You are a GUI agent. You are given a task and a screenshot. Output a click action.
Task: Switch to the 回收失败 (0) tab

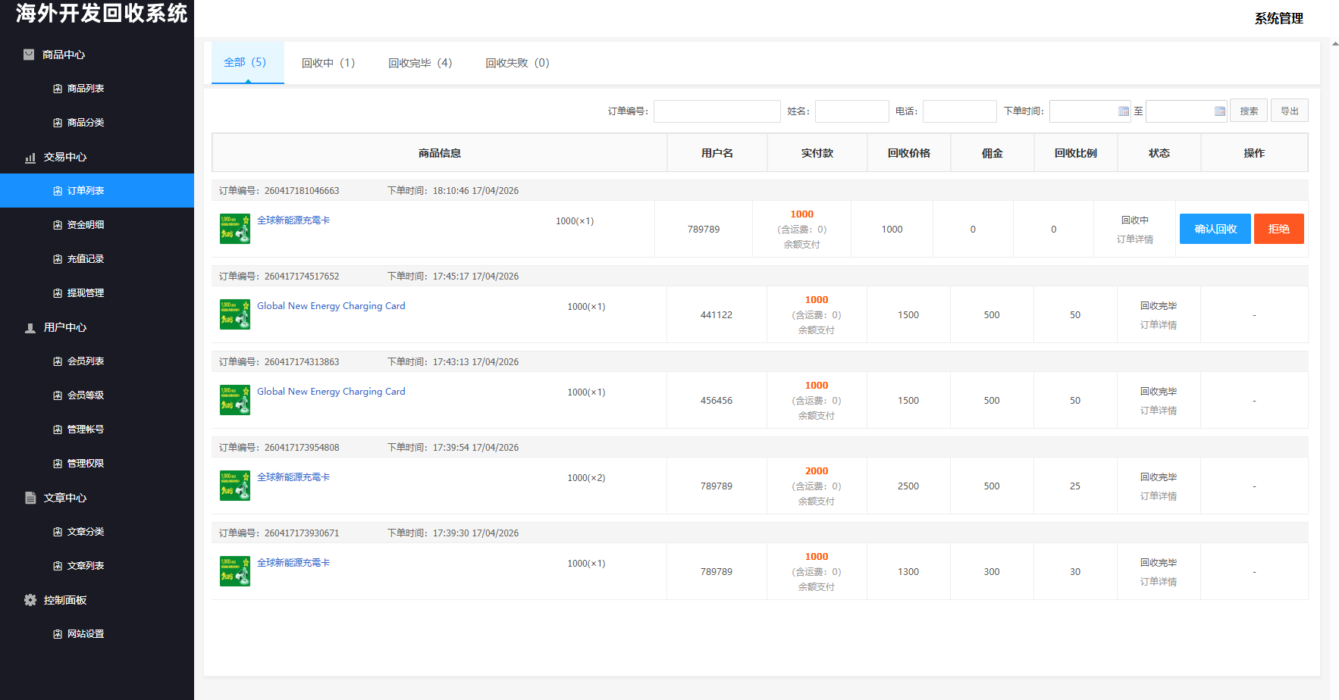click(x=517, y=63)
